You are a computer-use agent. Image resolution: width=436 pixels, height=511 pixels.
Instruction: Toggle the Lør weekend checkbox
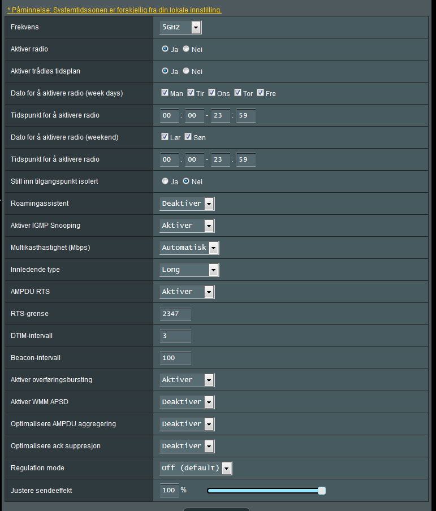165,137
